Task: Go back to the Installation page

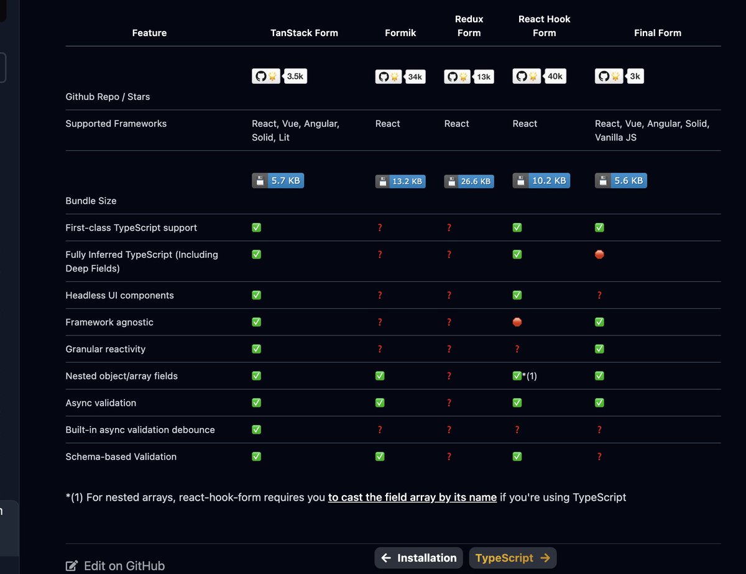Action: click(x=419, y=558)
